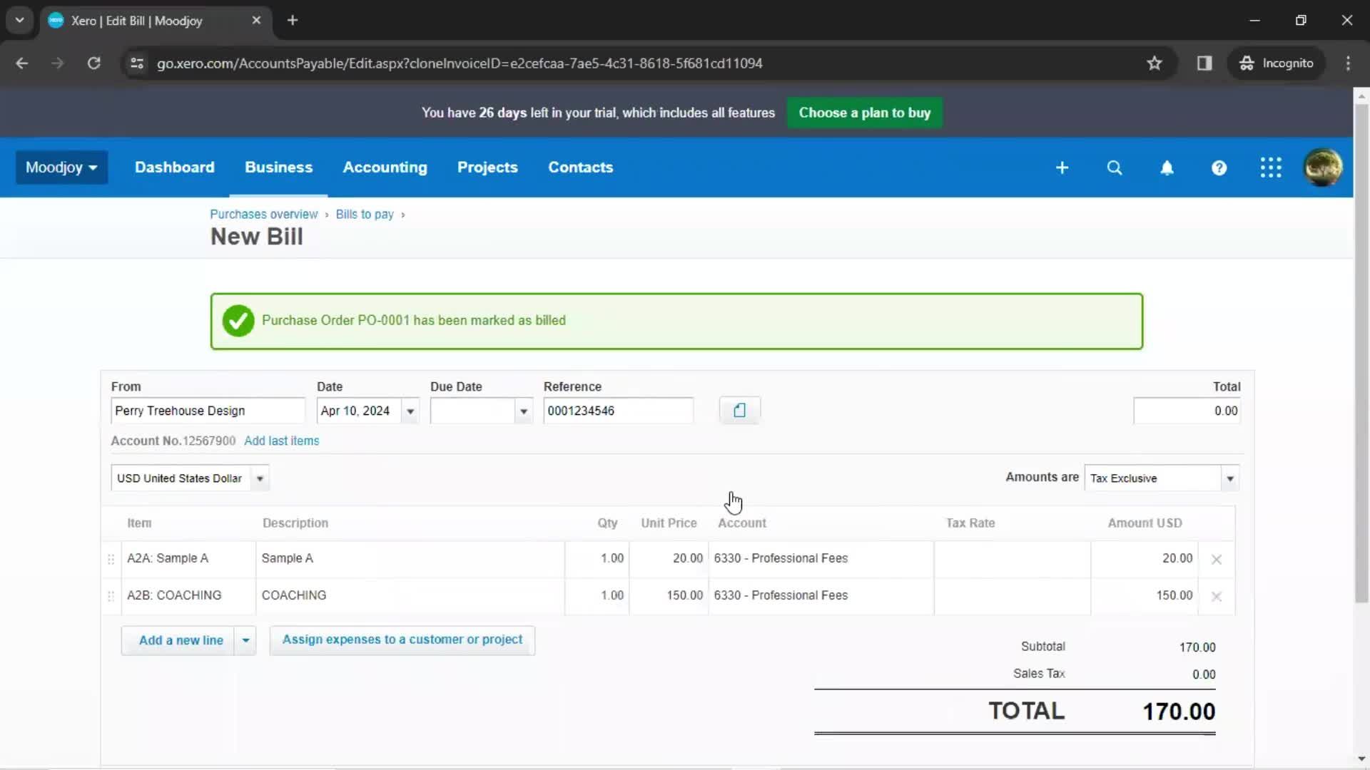Screen dimensions: 1370x770
Task: Open the search magnifier icon
Action: (x=1114, y=168)
